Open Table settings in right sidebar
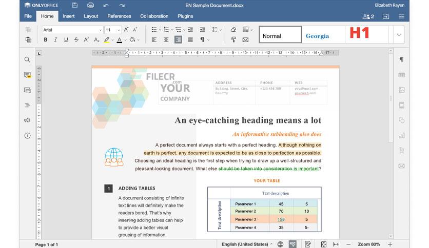This screenshot has width=429, height=248. point(401,75)
